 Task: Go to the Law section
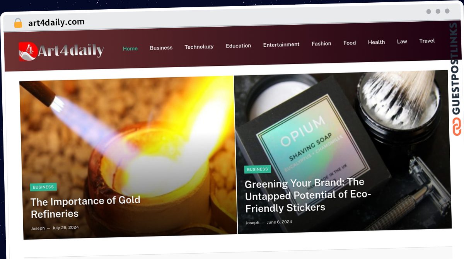tap(402, 41)
